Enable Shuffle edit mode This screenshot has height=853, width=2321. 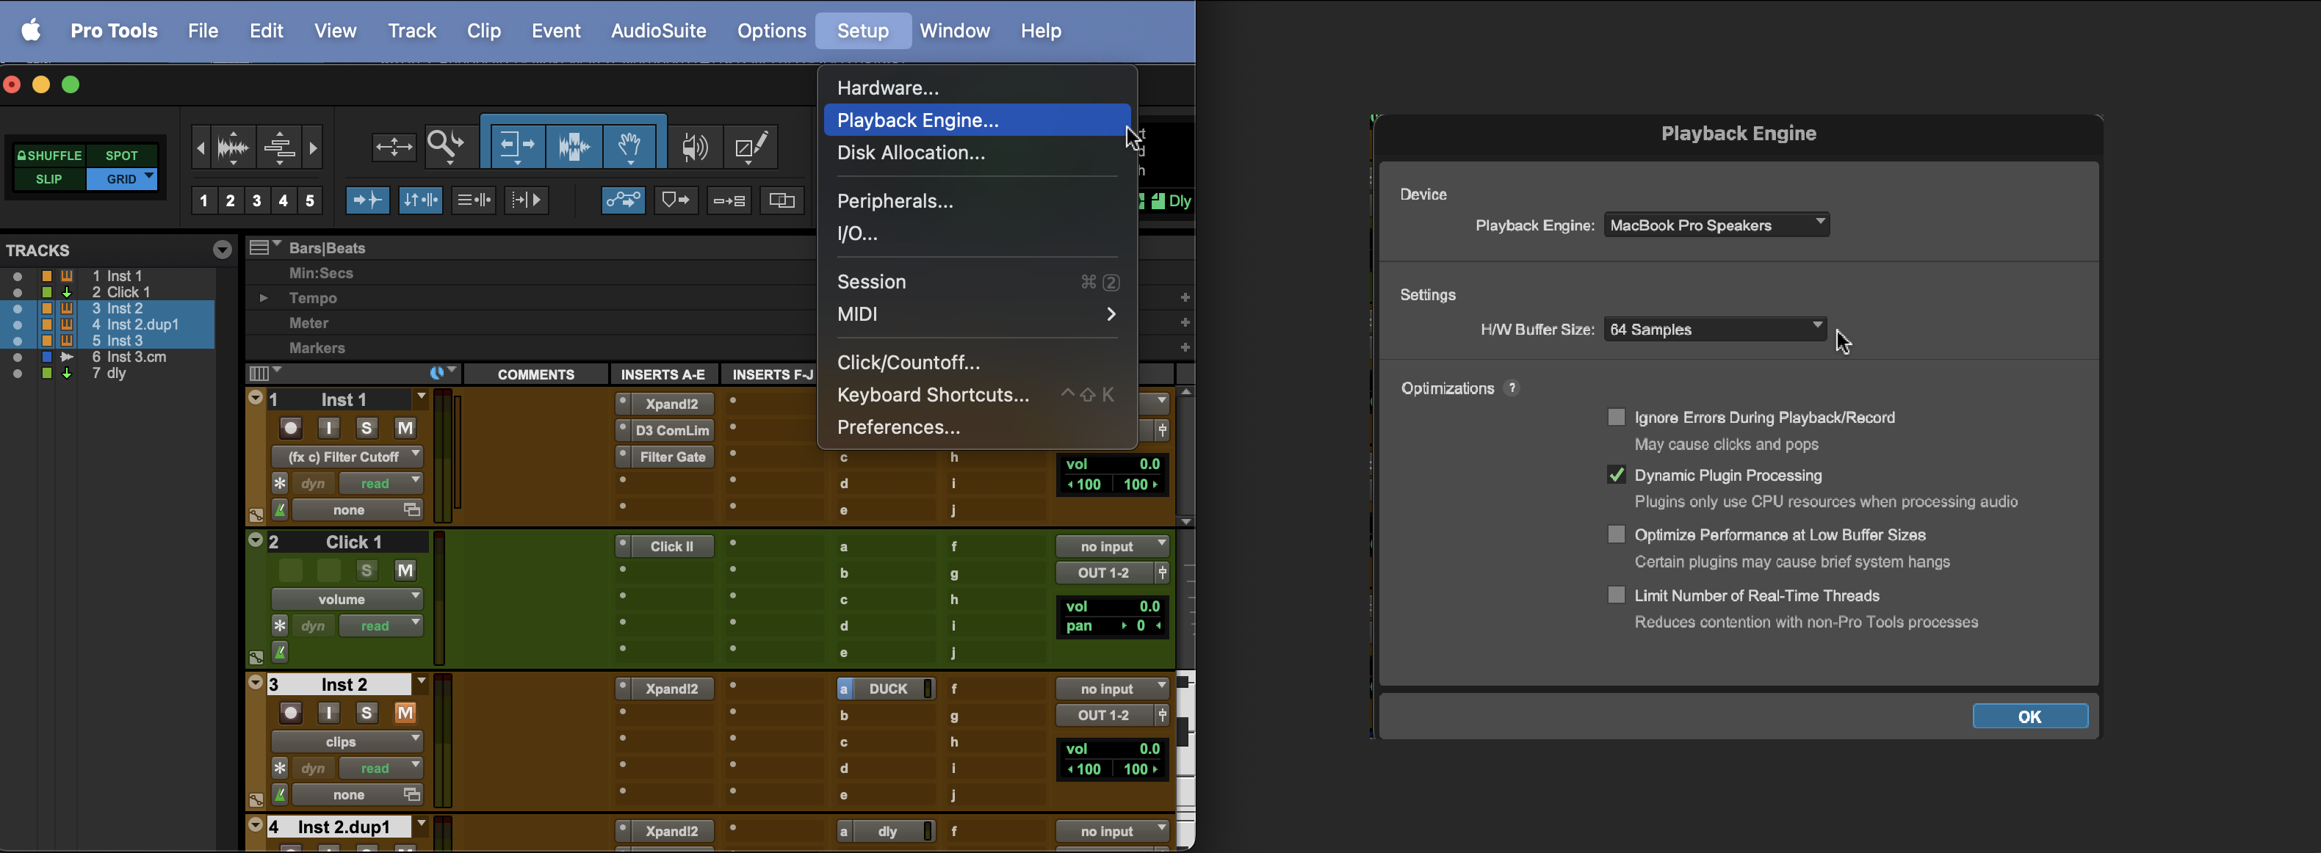coord(49,155)
